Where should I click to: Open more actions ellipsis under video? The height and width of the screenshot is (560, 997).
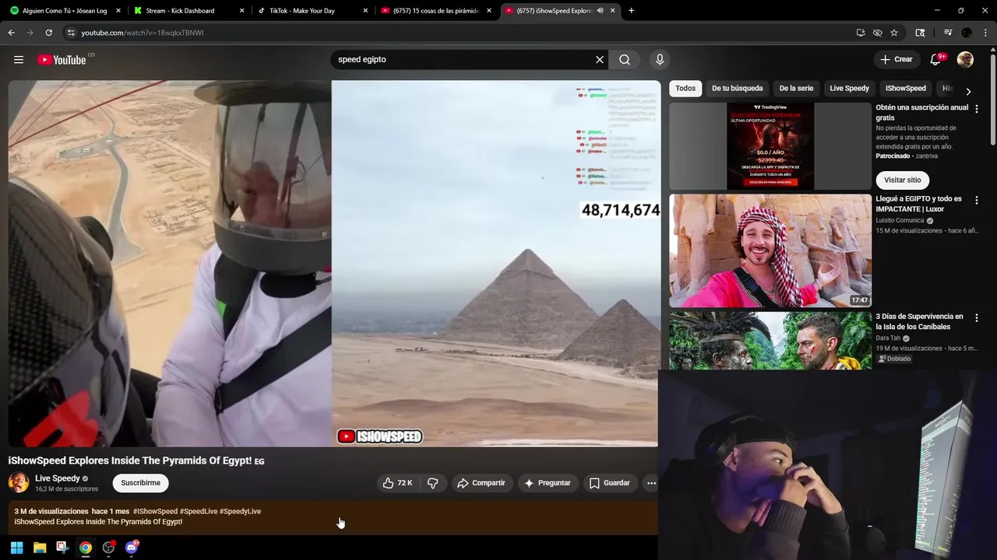click(651, 483)
